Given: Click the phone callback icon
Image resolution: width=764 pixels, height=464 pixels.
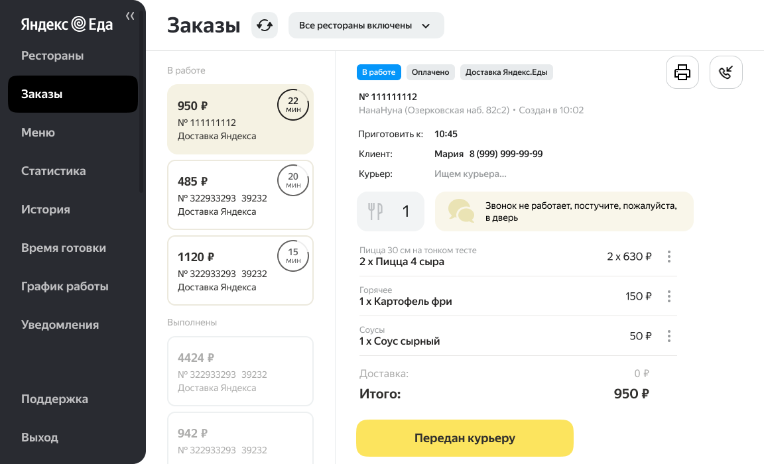Looking at the screenshot, I should (726, 72).
